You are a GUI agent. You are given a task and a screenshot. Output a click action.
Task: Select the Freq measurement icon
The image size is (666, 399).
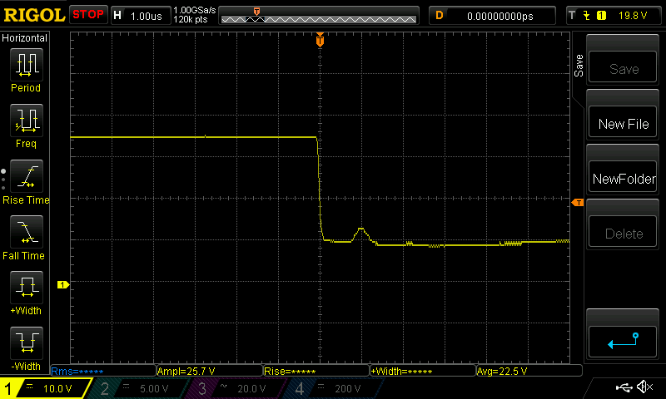click(x=25, y=121)
